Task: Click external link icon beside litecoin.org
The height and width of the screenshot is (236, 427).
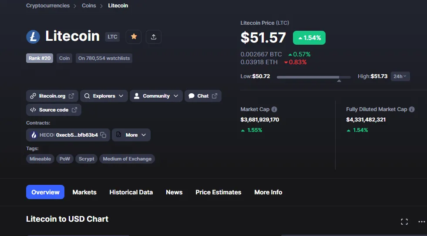Action: tap(71, 96)
